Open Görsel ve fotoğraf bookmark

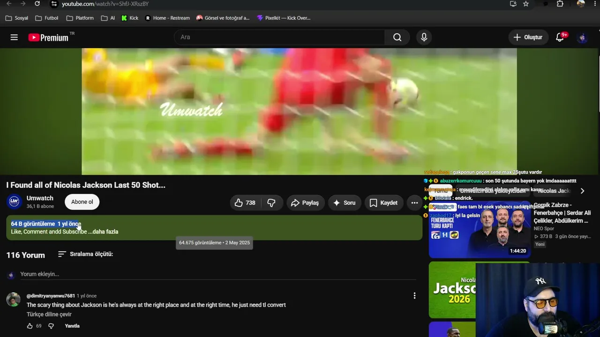[223, 18]
